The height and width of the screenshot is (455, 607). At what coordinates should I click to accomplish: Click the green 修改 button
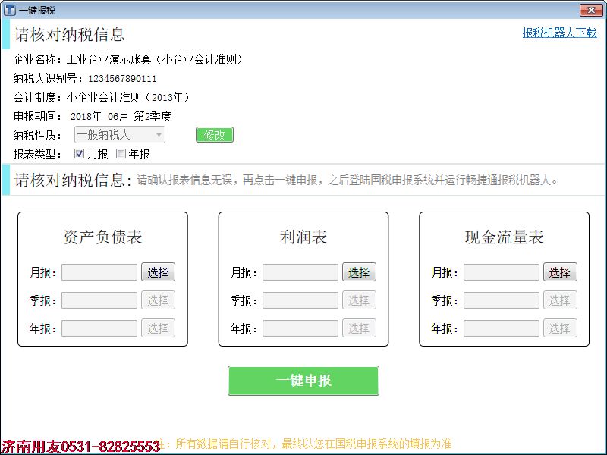[215, 135]
